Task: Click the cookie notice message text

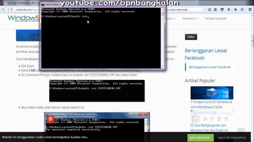Action: click(x=45, y=137)
